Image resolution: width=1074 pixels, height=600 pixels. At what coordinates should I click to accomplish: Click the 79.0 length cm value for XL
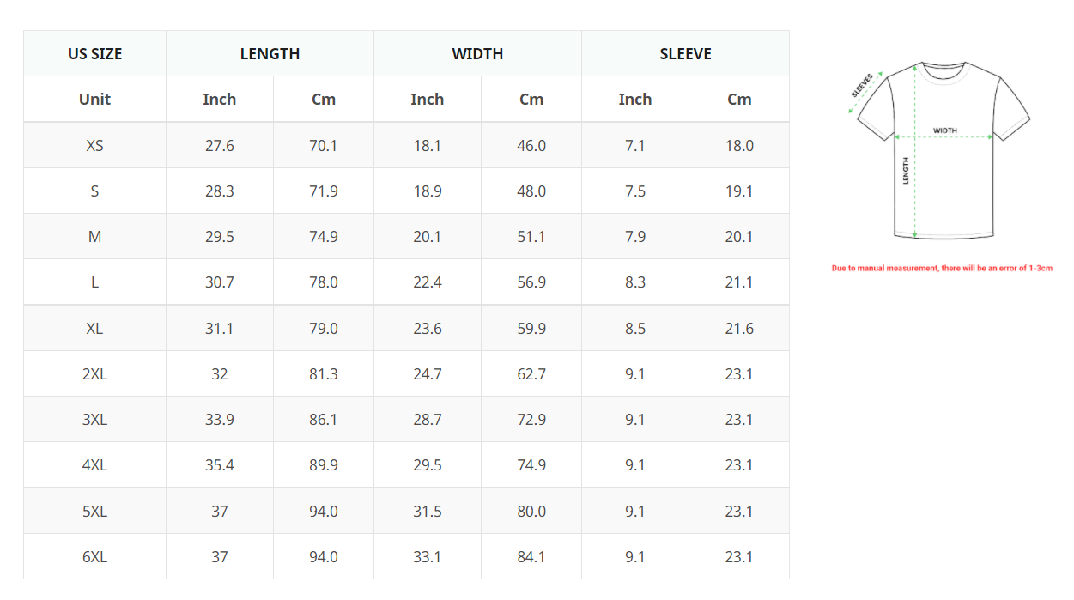click(x=324, y=329)
